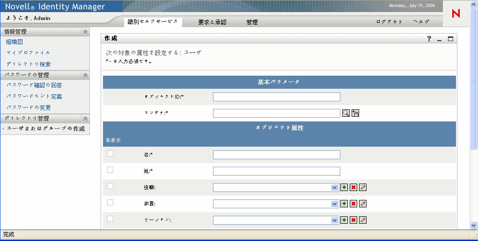The height and width of the screenshot is (241, 478).
Task: Click the 姓 input field
Action: [x=277, y=171]
